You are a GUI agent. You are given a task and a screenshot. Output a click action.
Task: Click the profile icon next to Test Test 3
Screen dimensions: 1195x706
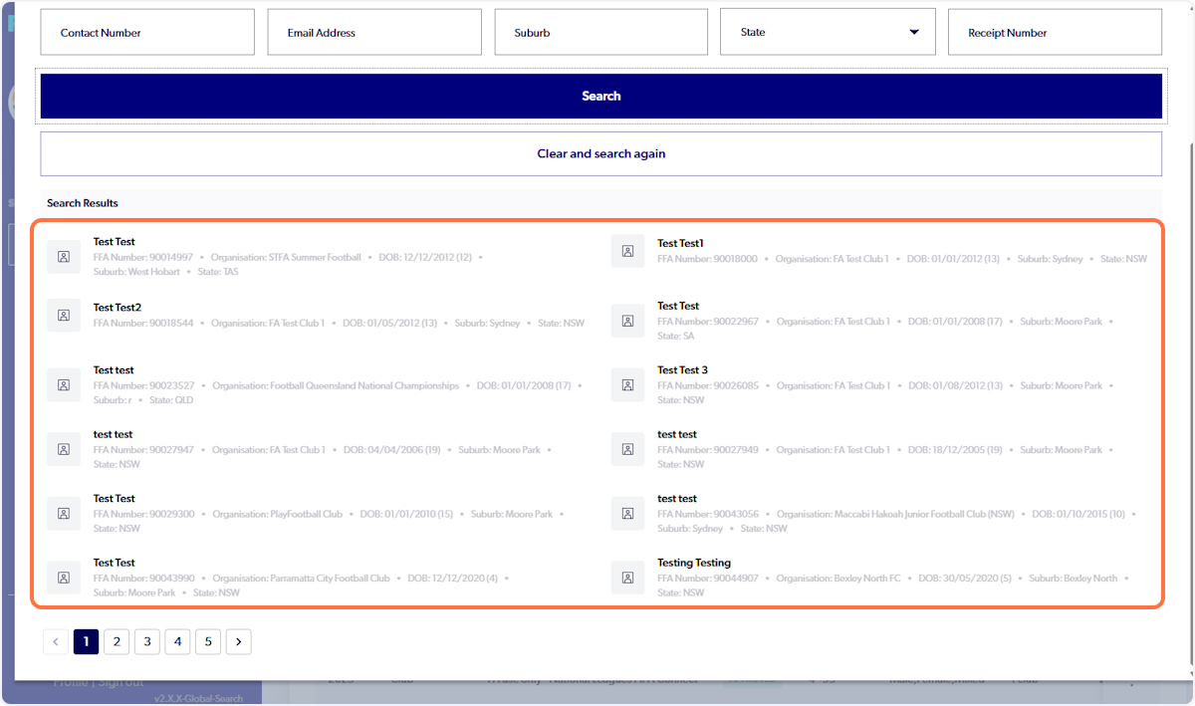[x=627, y=384]
